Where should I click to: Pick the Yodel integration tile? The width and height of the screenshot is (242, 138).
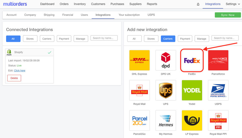click(192, 90)
